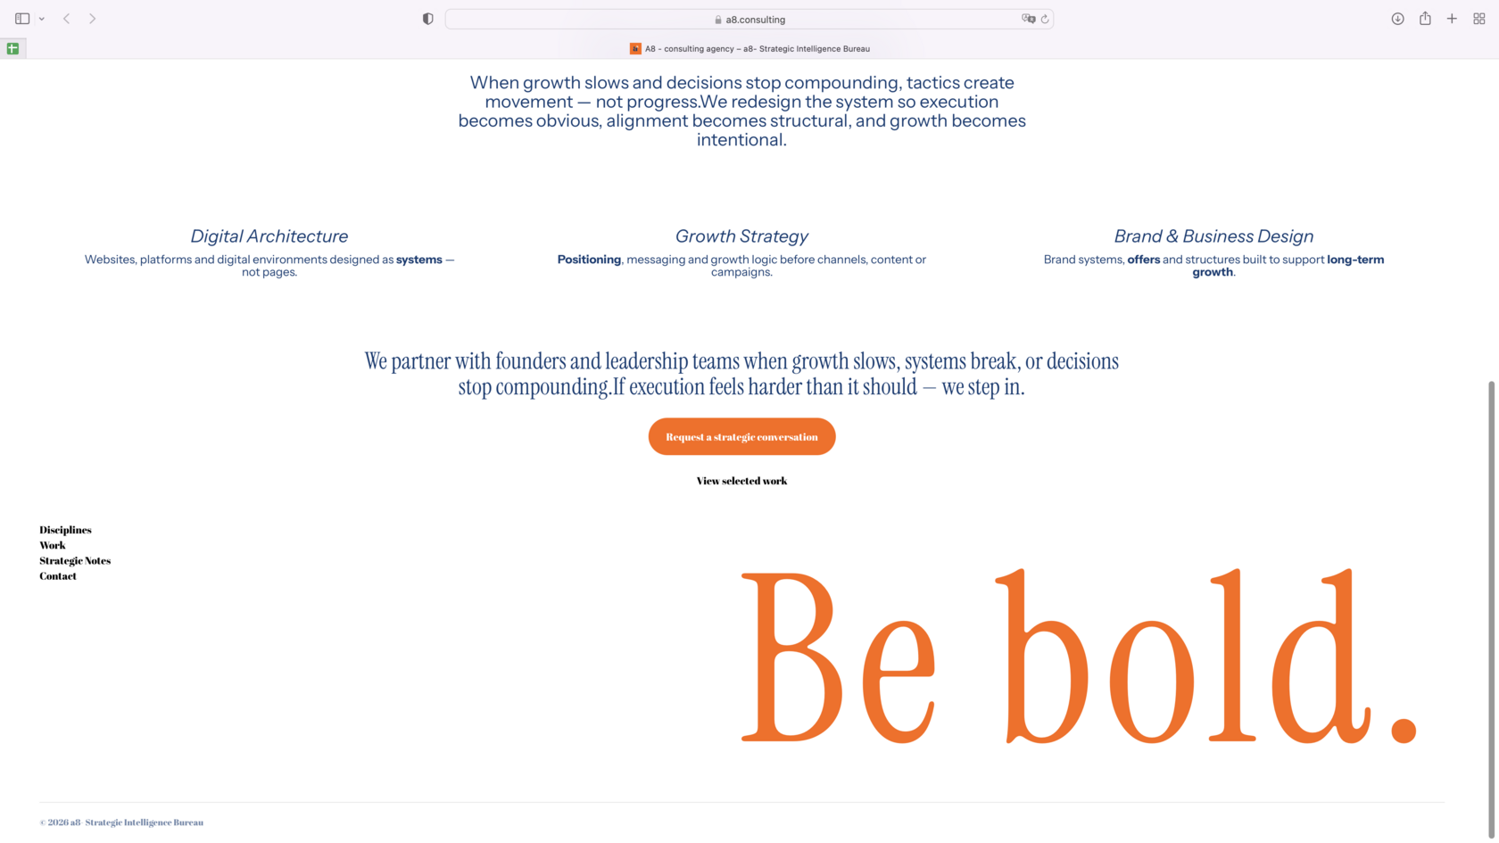Click the orange A8 tab favicon
The width and height of the screenshot is (1499, 843).
coord(635,48)
